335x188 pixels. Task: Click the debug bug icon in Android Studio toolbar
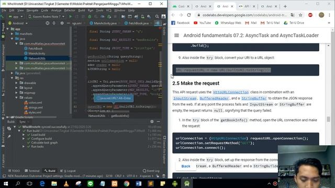coord(90,17)
